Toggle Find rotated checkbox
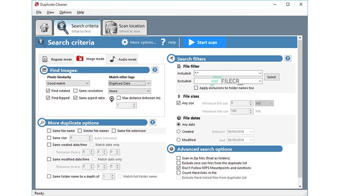Screen dimensions: 340x196 tap(48, 91)
